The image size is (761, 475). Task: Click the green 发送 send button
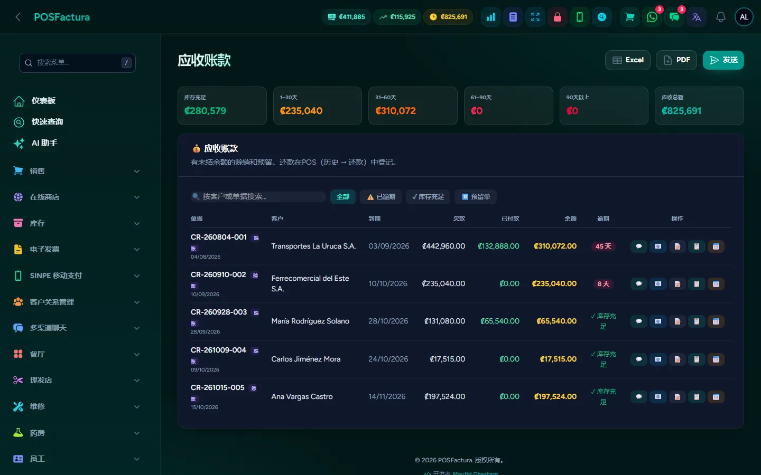coord(723,60)
